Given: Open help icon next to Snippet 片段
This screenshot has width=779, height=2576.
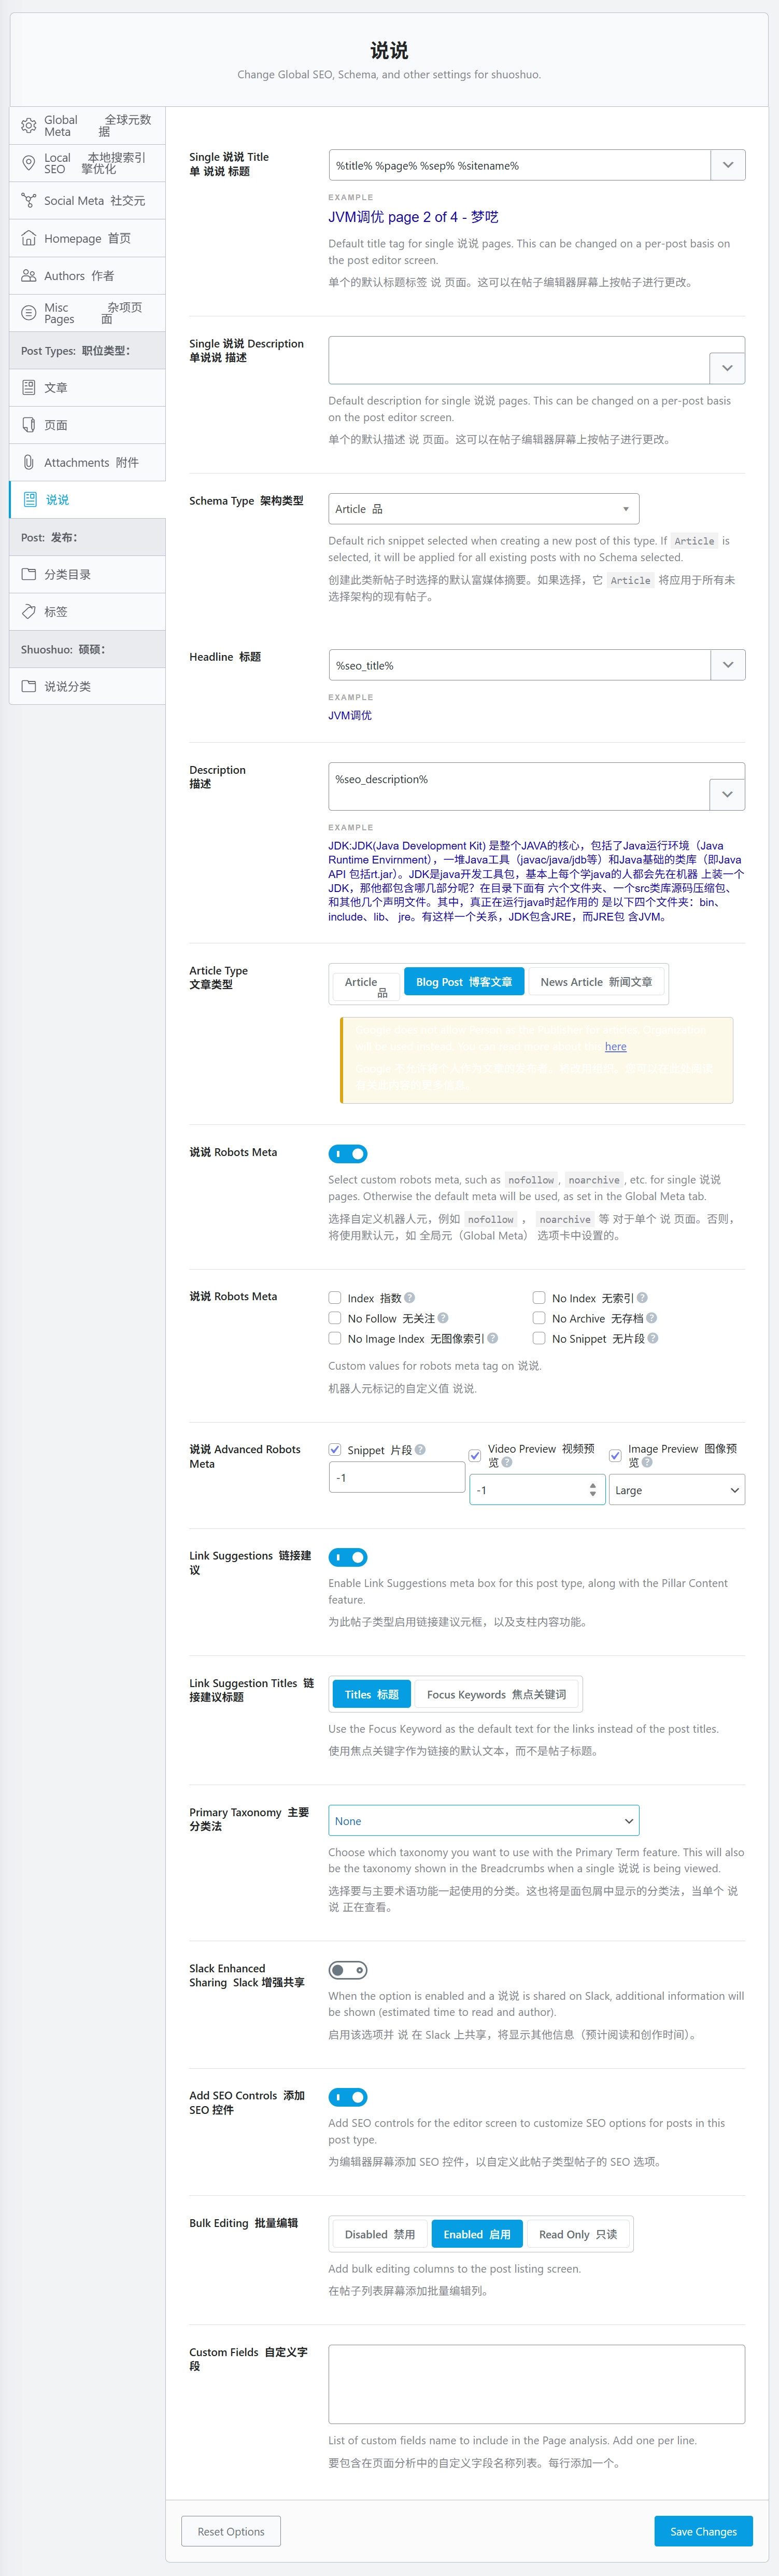Looking at the screenshot, I should pos(420,1450).
